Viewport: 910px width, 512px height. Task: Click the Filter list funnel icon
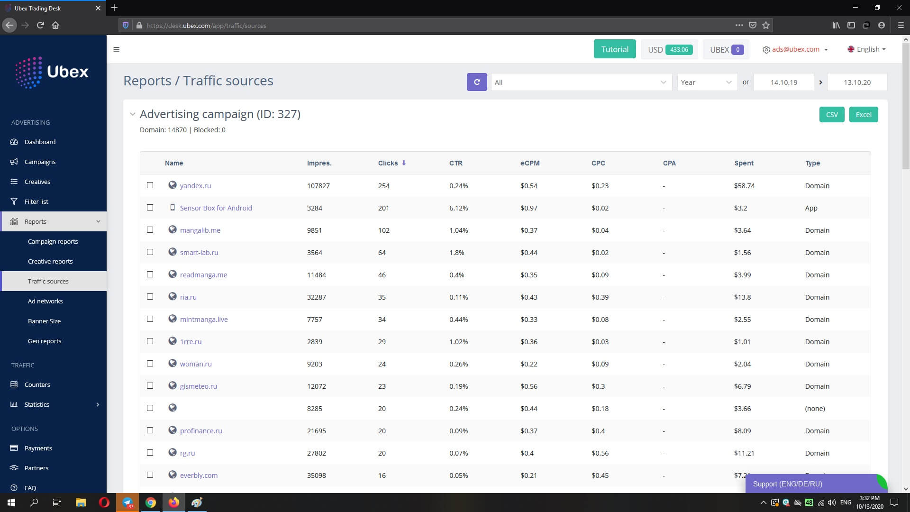click(14, 201)
